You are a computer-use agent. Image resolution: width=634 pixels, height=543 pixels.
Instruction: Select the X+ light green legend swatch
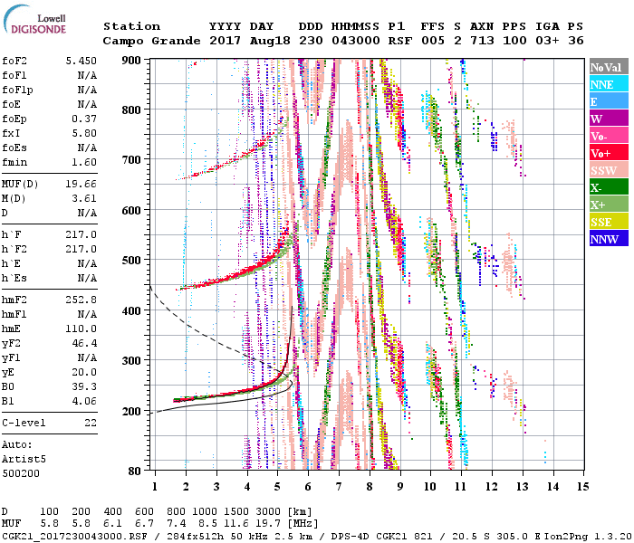click(609, 204)
